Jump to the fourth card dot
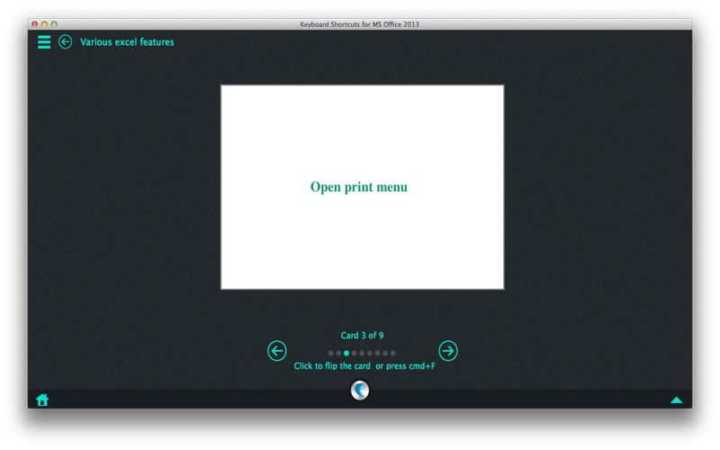This screenshot has height=450, width=720. click(354, 353)
